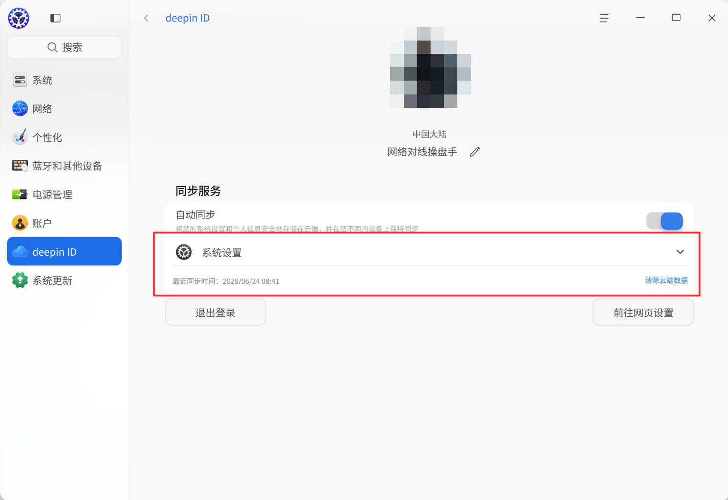Click the 同步服务 section heading
Viewport: 728px width, 500px height.
pyautogui.click(x=198, y=191)
